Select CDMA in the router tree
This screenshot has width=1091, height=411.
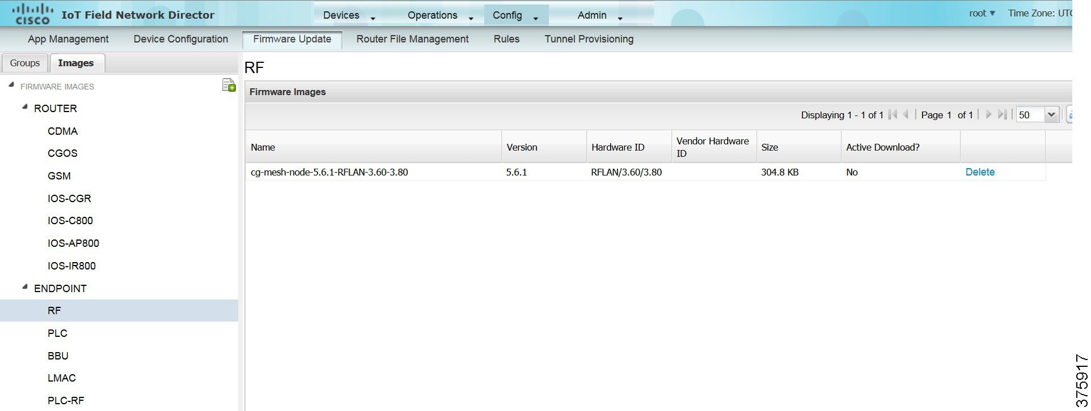tap(62, 131)
